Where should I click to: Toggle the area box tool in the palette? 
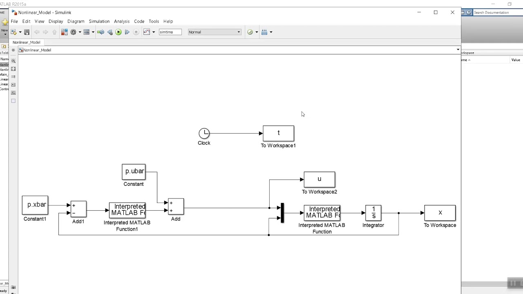point(13,101)
